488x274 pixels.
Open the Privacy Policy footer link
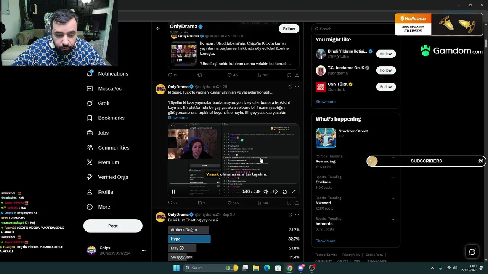(351, 255)
